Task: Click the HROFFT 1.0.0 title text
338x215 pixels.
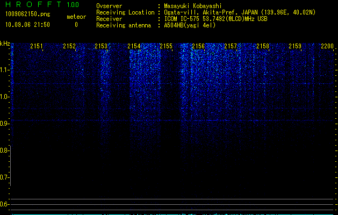Action: click(42, 4)
